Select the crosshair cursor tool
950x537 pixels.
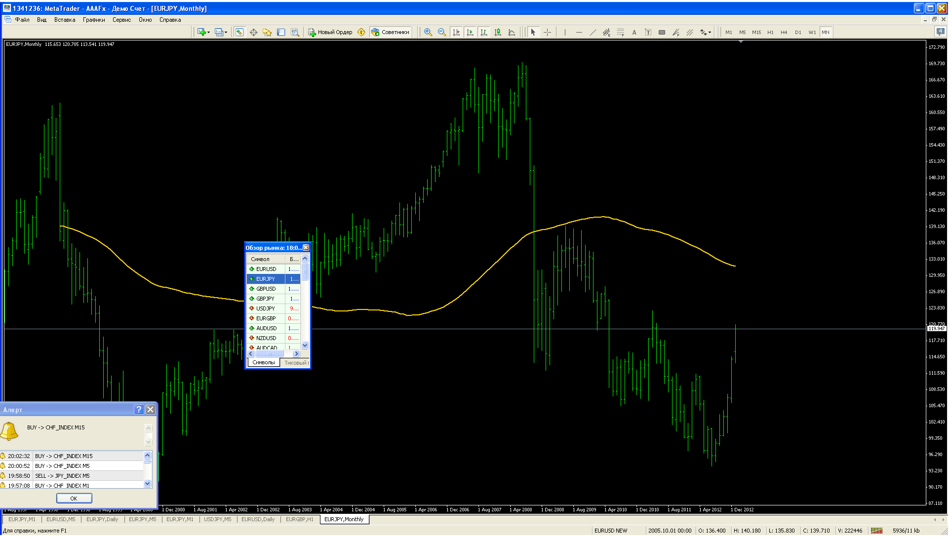[x=547, y=33]
